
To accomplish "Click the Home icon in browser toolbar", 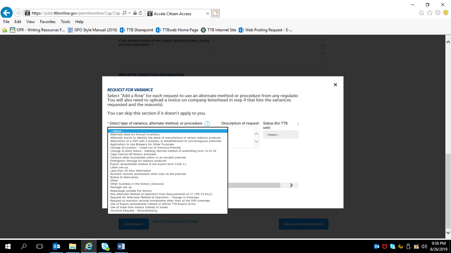I will click(422, 13).
